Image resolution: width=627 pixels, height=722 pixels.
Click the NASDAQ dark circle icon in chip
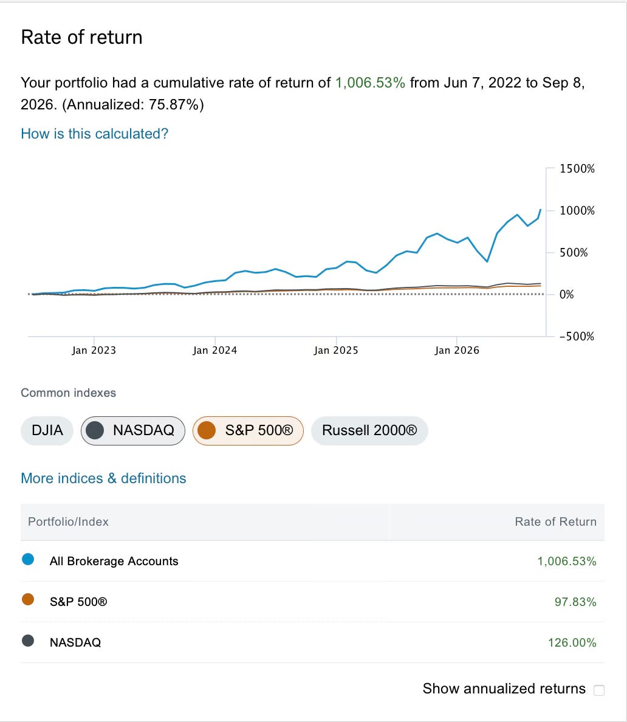click(95, 430)
